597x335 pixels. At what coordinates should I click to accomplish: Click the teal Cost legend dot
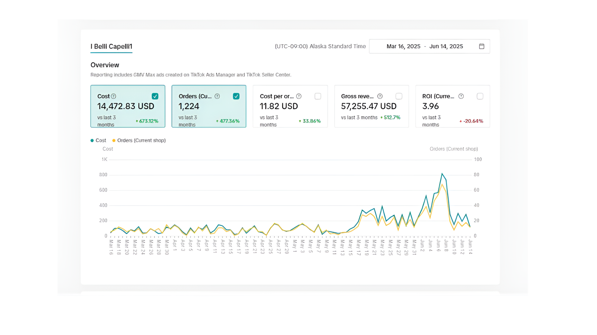point(92,141)
